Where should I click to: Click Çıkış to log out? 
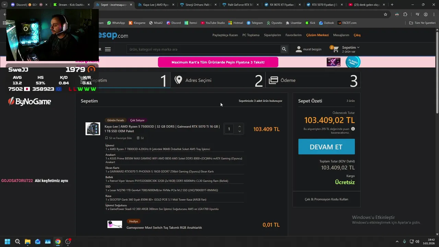[x=357, y=35]
